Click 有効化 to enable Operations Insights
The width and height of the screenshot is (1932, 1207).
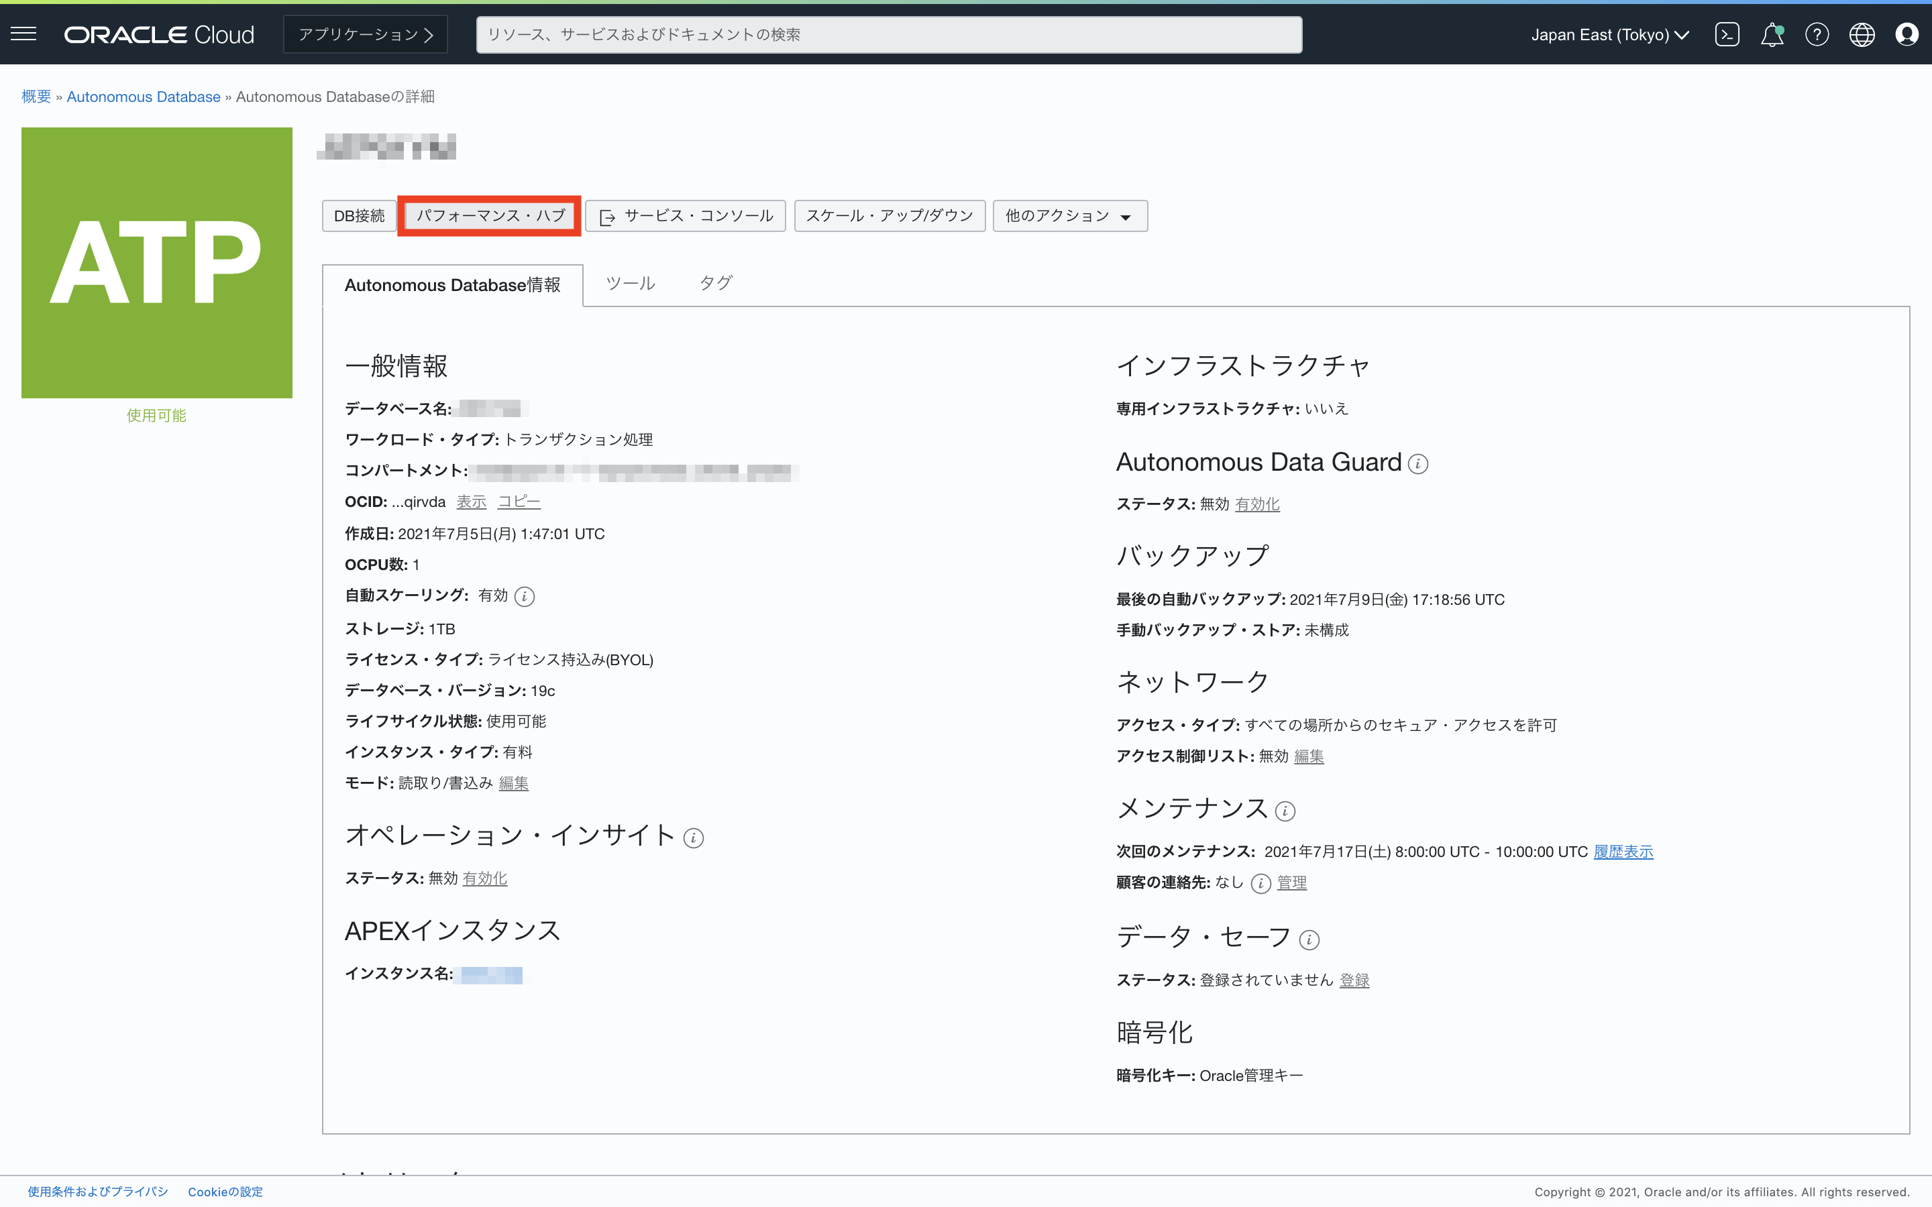coord(484,878)
